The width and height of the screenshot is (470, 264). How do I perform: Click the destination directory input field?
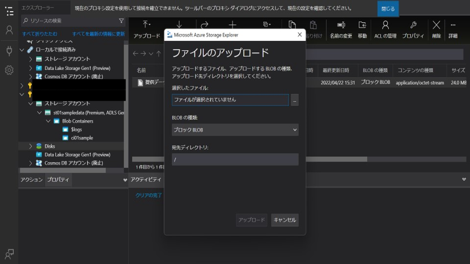click(x=235, y=160)
